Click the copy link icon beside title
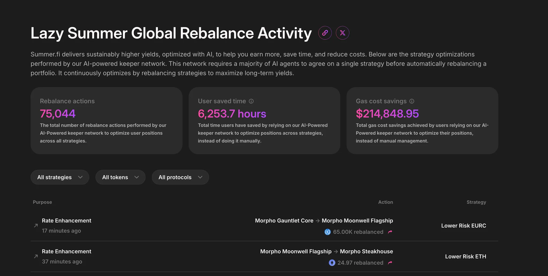Viewport: 548px width, 276px height. 325,33
